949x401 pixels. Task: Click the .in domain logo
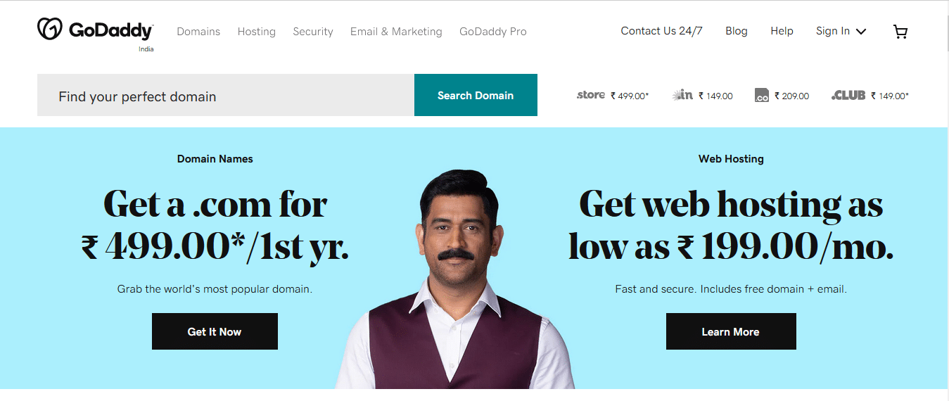point(682,95)
